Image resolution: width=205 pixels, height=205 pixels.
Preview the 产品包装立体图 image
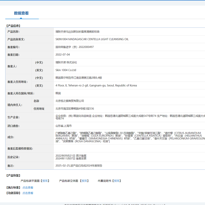coord(85,181)
